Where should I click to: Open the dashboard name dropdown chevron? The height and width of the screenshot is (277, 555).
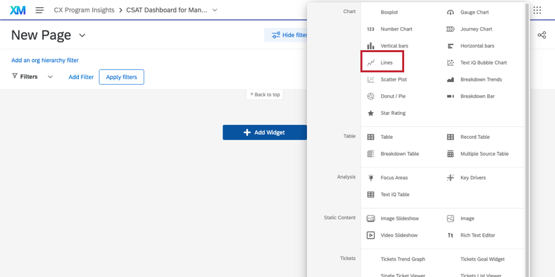pyautogui.click(x=215, y=10)
